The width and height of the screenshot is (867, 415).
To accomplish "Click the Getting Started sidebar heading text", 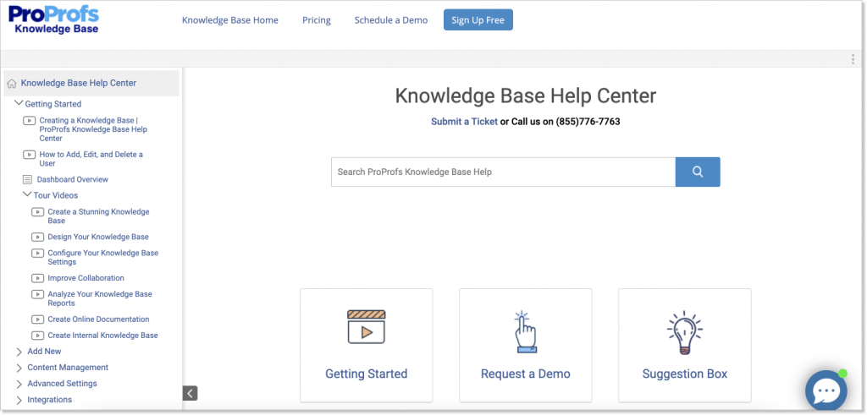I will click(53, 104).
